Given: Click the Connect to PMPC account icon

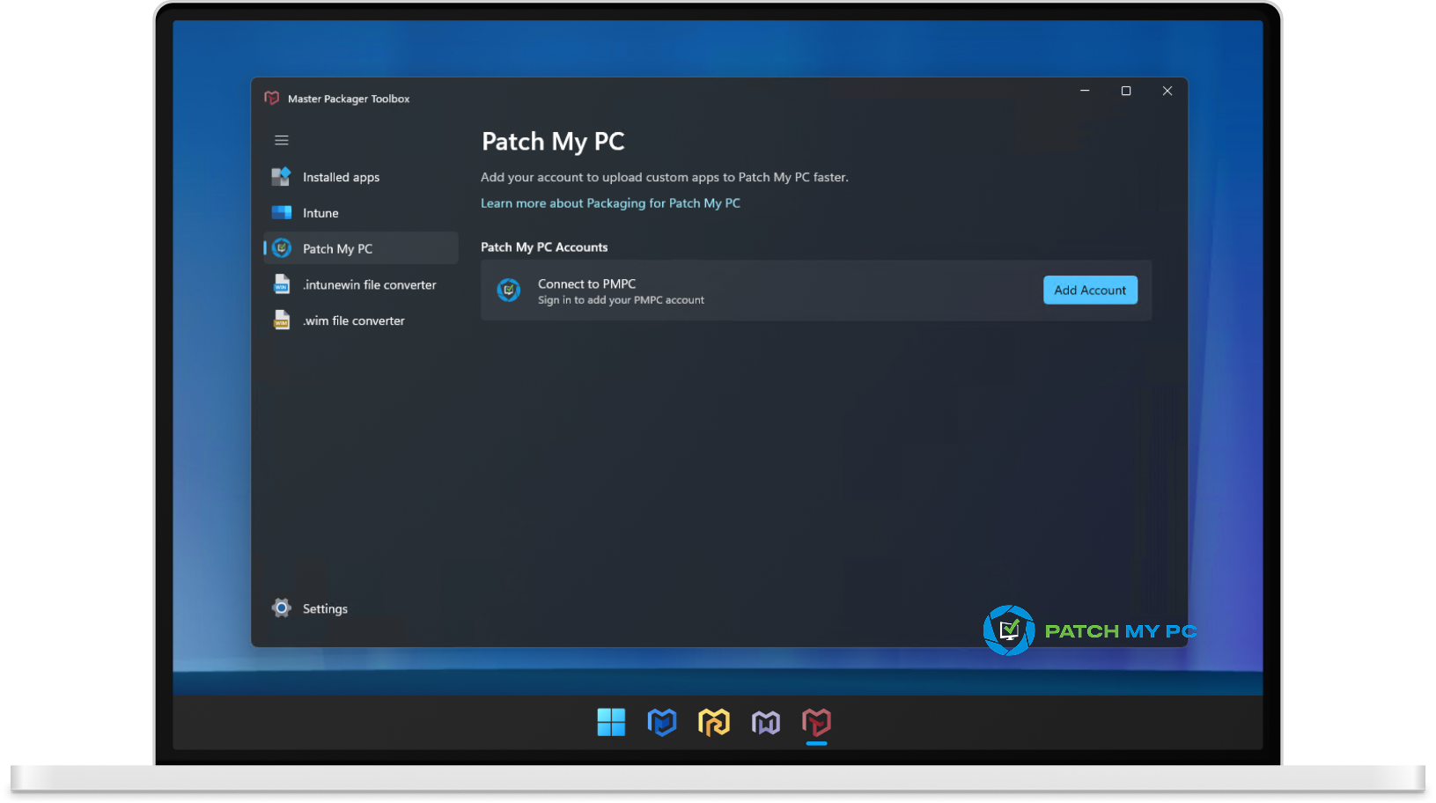Looking at the screenshot, I should pyautogui.click(x=509, y=290).
